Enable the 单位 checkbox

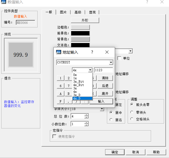click(119, 58)
